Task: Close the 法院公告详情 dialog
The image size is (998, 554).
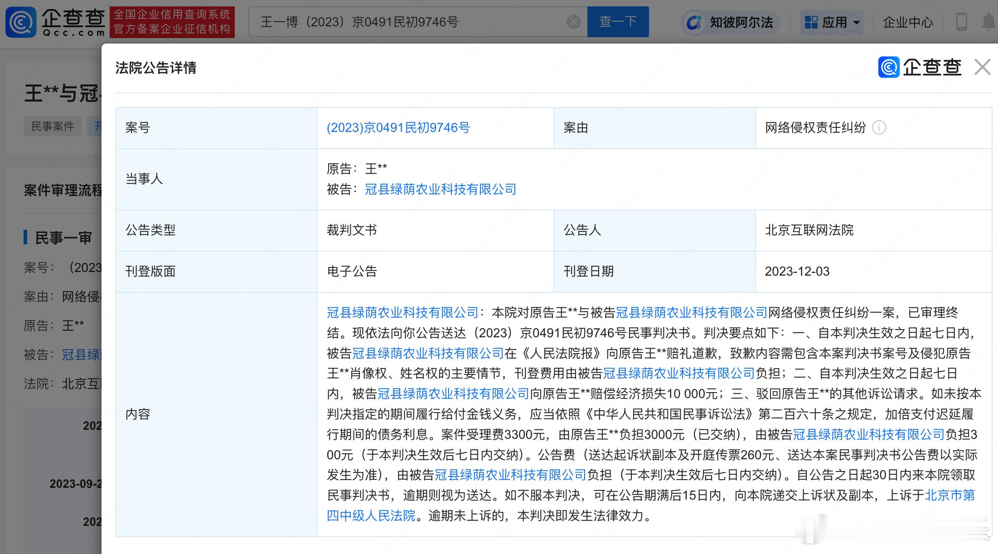Action: 982,67
